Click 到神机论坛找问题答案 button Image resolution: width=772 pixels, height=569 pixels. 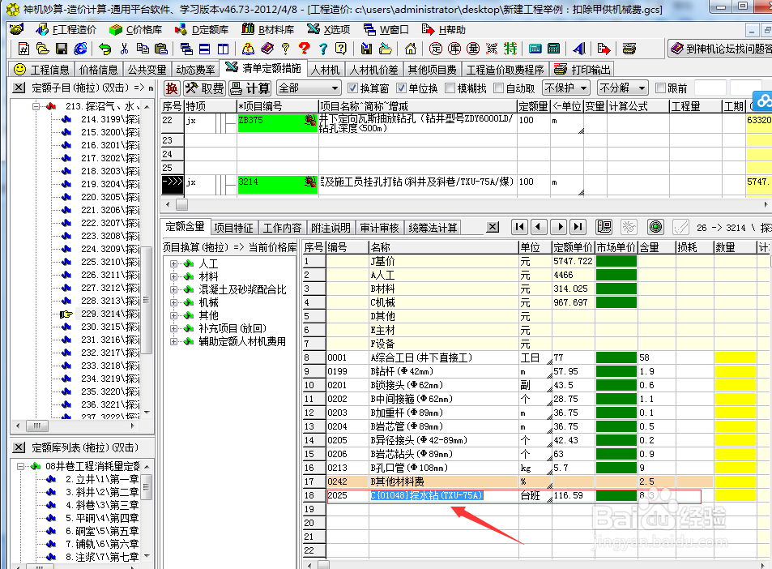[x=720, y=49]
